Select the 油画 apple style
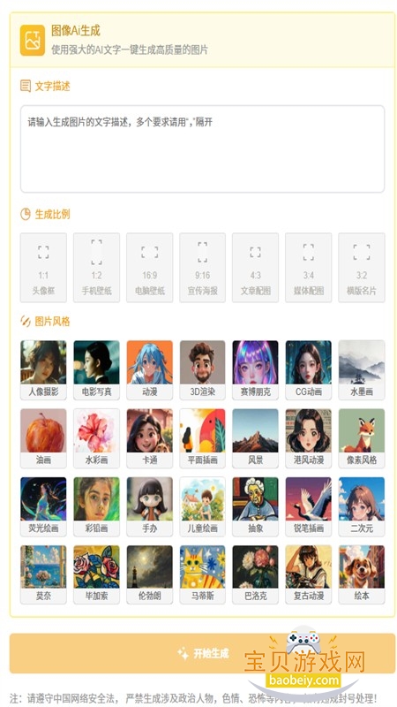Viewport: 397px width, 707px height. 43,438
